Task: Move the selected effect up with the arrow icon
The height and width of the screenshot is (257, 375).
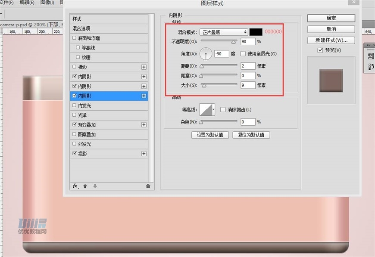Action: point(85,186)
